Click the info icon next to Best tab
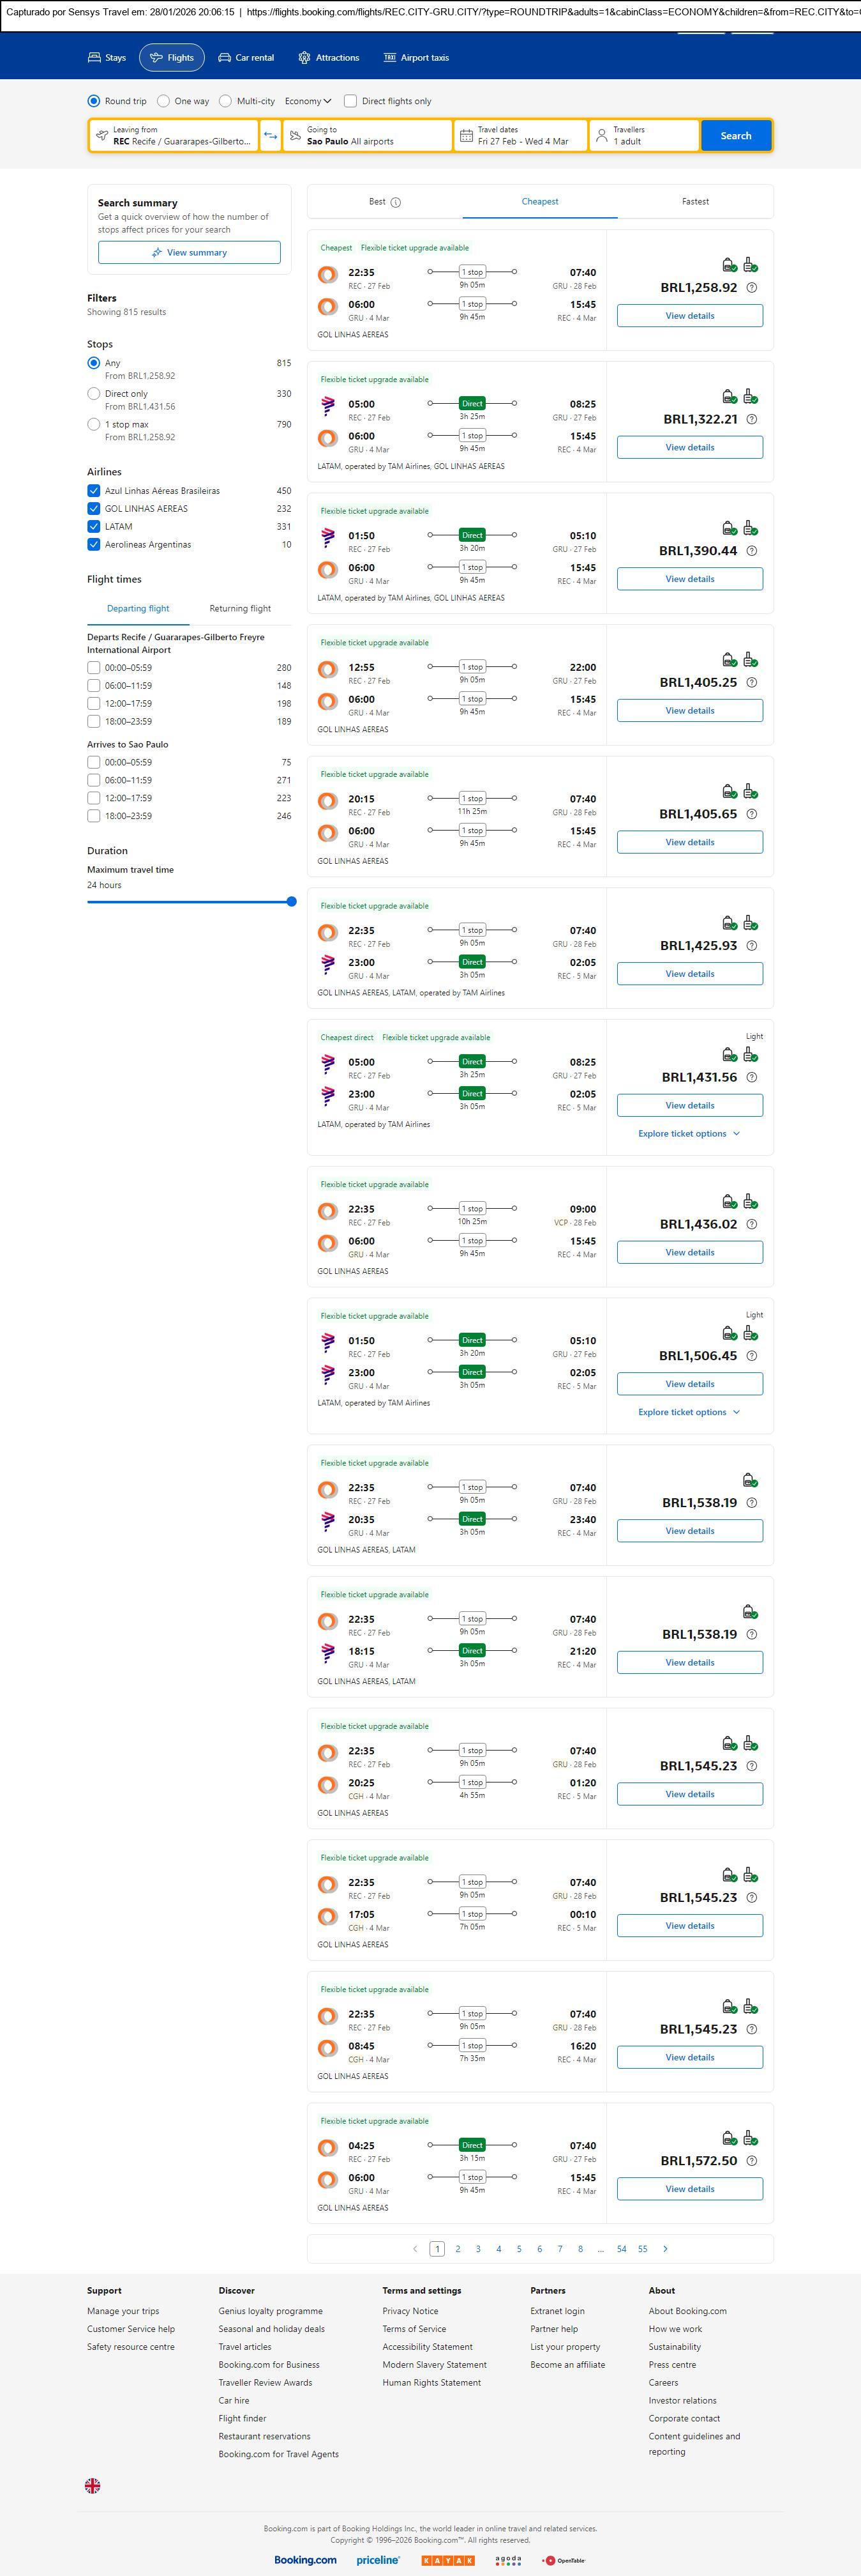 click(x=396, y=202)
